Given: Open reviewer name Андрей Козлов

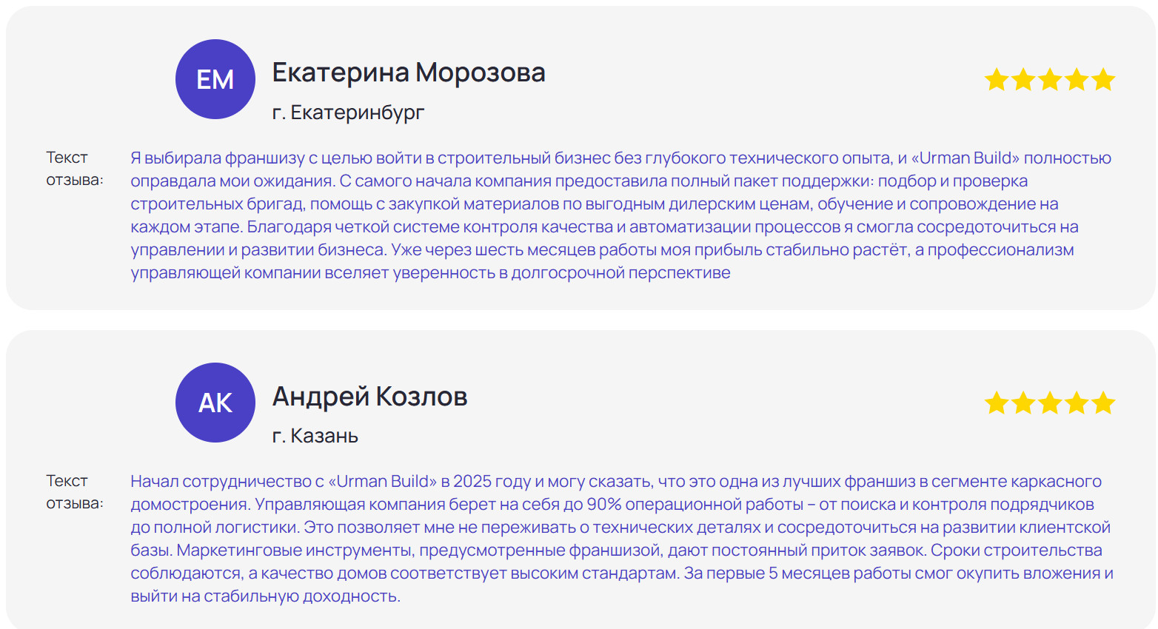Looking at the screenshot, I should [x=369, y=397].
